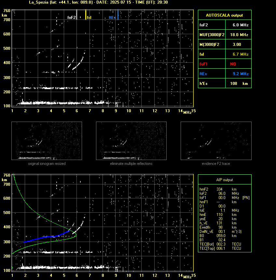The height and width of the screenshot is (280, 276).
Task: Click the 'evidence F2 trace' caption
Action: (x=216, y=164)
